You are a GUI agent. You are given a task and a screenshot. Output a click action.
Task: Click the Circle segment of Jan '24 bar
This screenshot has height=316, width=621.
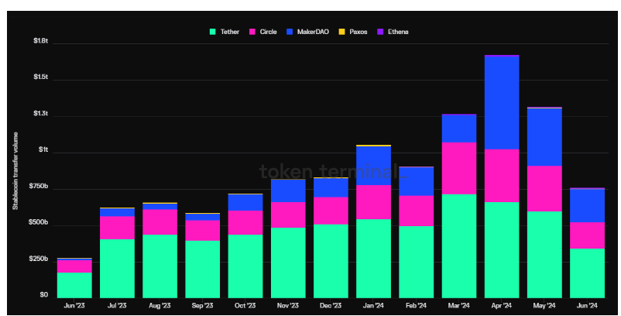coord(373,202)
